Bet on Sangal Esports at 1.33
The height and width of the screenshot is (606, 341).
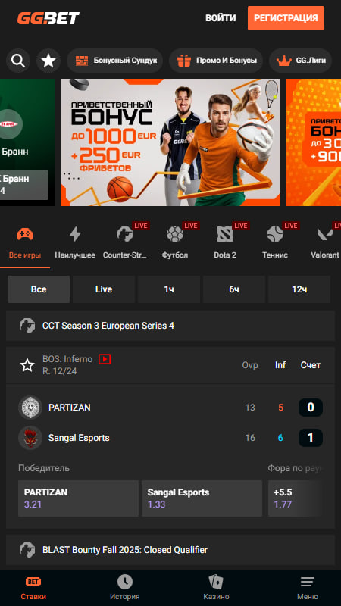[x=202, y=498]
